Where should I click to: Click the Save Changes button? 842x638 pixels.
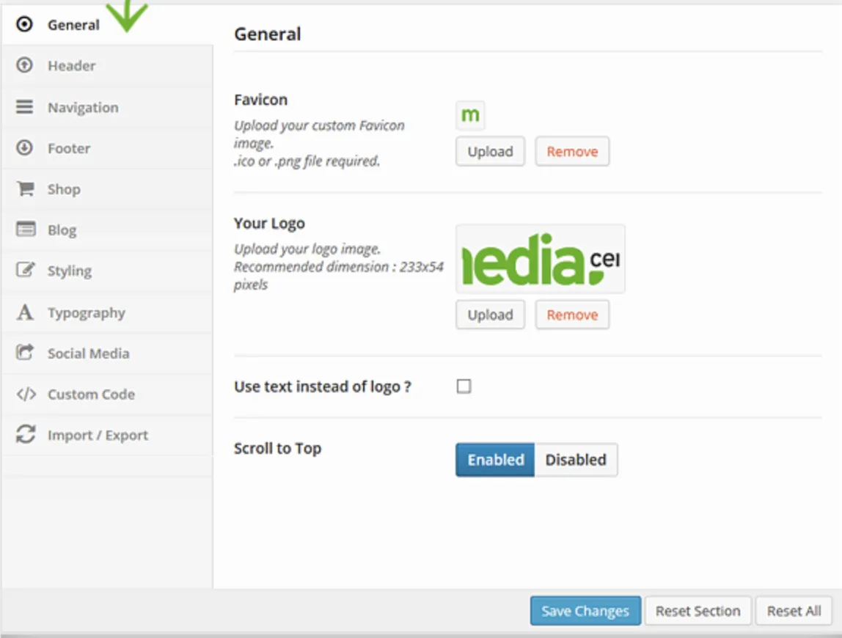coord(585,611)
